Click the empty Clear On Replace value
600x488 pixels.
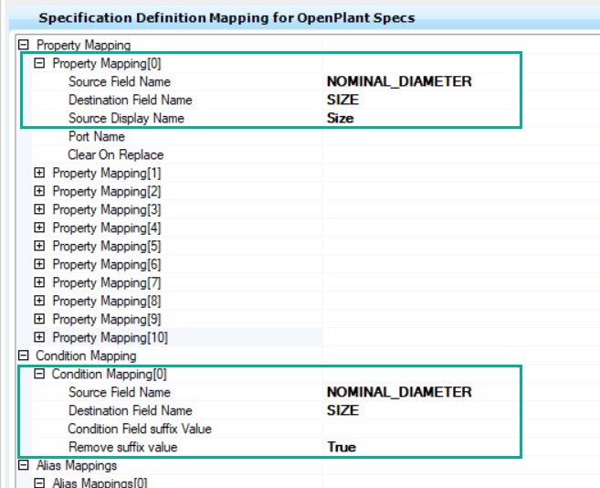point(460,155)
